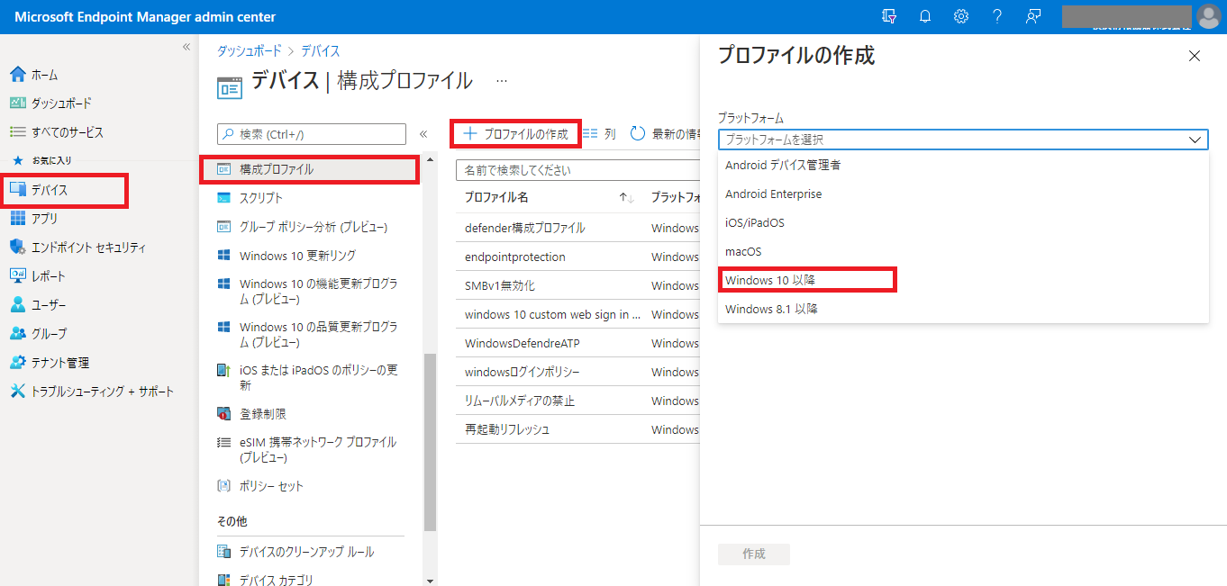Open ユーザー in the sidebar
This screenshot has height=586, width=1227.
tap(49, 305)
